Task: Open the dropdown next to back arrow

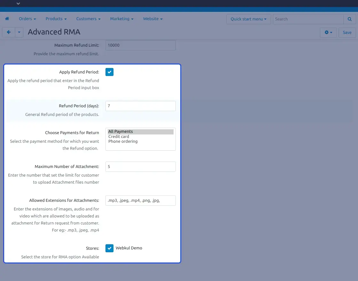Action: click(19, 32)
